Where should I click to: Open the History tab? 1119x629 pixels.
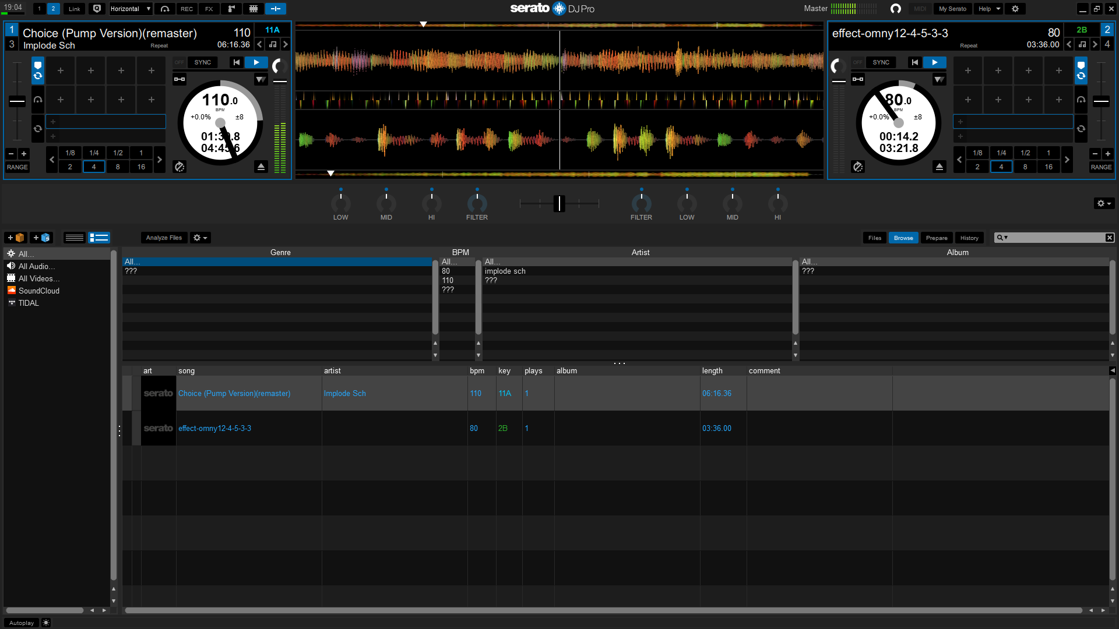(x=969, y=238)
